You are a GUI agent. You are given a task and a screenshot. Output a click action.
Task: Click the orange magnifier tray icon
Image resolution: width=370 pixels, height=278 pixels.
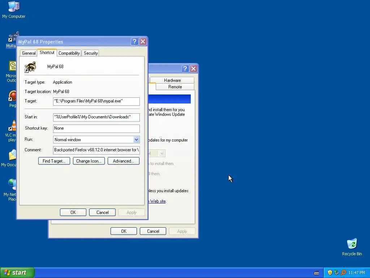(343, 273)
